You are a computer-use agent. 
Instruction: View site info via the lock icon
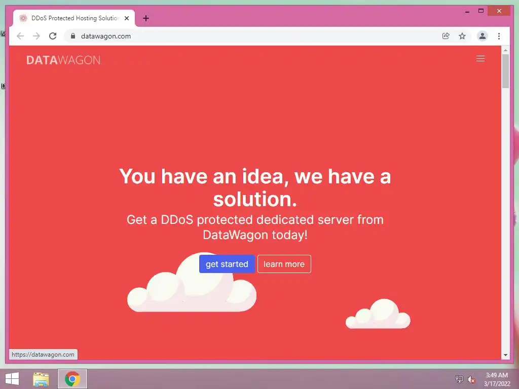[x=73, y=36]
